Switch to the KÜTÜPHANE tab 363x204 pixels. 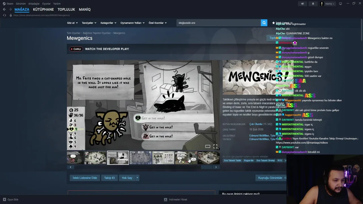tap(43, 9)
